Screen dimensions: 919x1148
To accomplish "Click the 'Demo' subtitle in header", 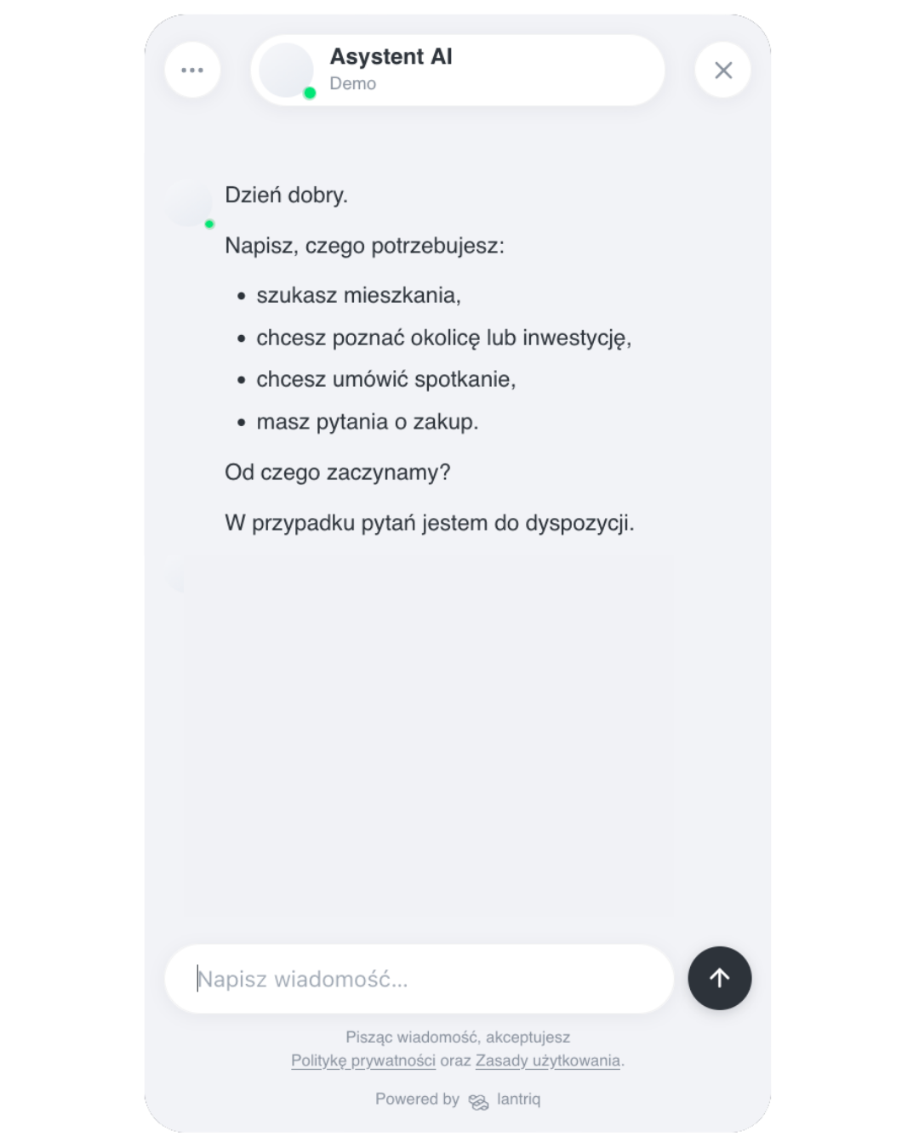I will coord(353,83).
